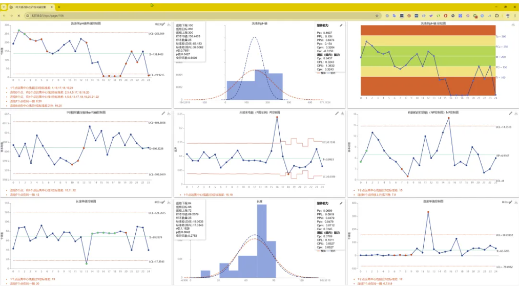This screenshot has width=519, height=288.
Task: Download the pH single-value control chart
Action: coord(169,24)
